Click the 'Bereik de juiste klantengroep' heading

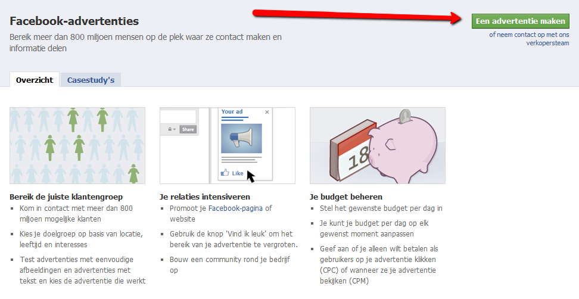(x=66, y=197)
